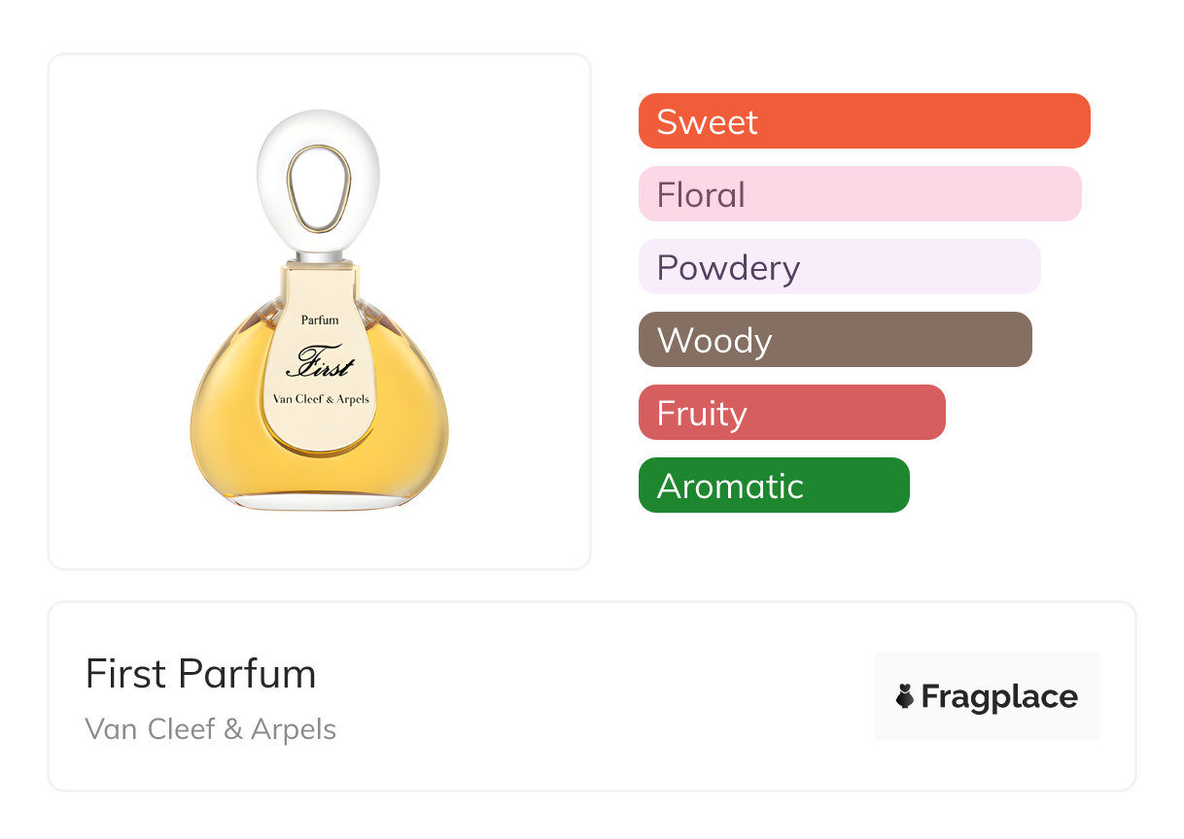
Task: Click the Fragplace bottle logo icon
Action: coord(905,696)
